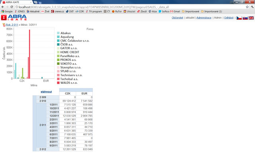Open the iDNES bookmark
Image resolution: width=255 pixels, height=162 pixels.
[x=20, y=12]
